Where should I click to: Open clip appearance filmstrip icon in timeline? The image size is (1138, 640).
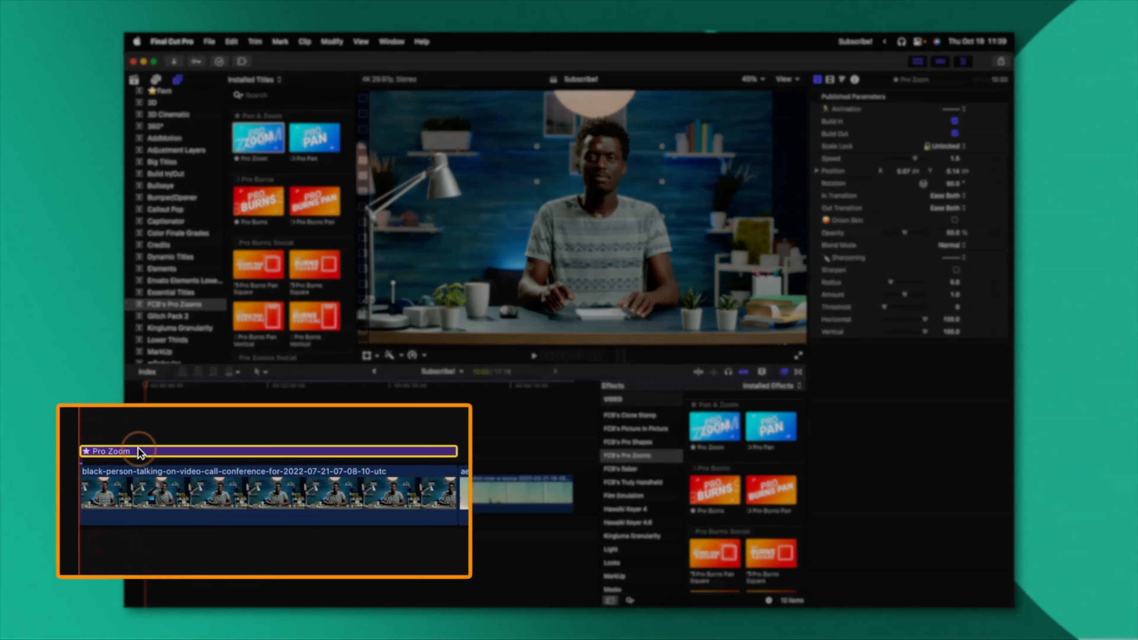762,372
